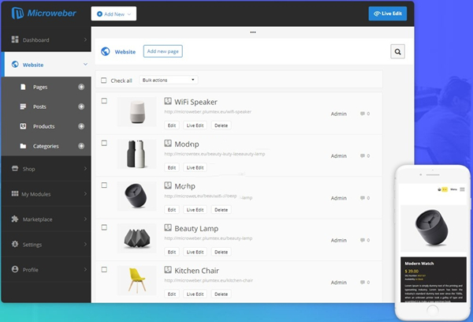This screenshot has width=473, height=322.
Task: Click the plus icon next to Posts
Action: 81,107
